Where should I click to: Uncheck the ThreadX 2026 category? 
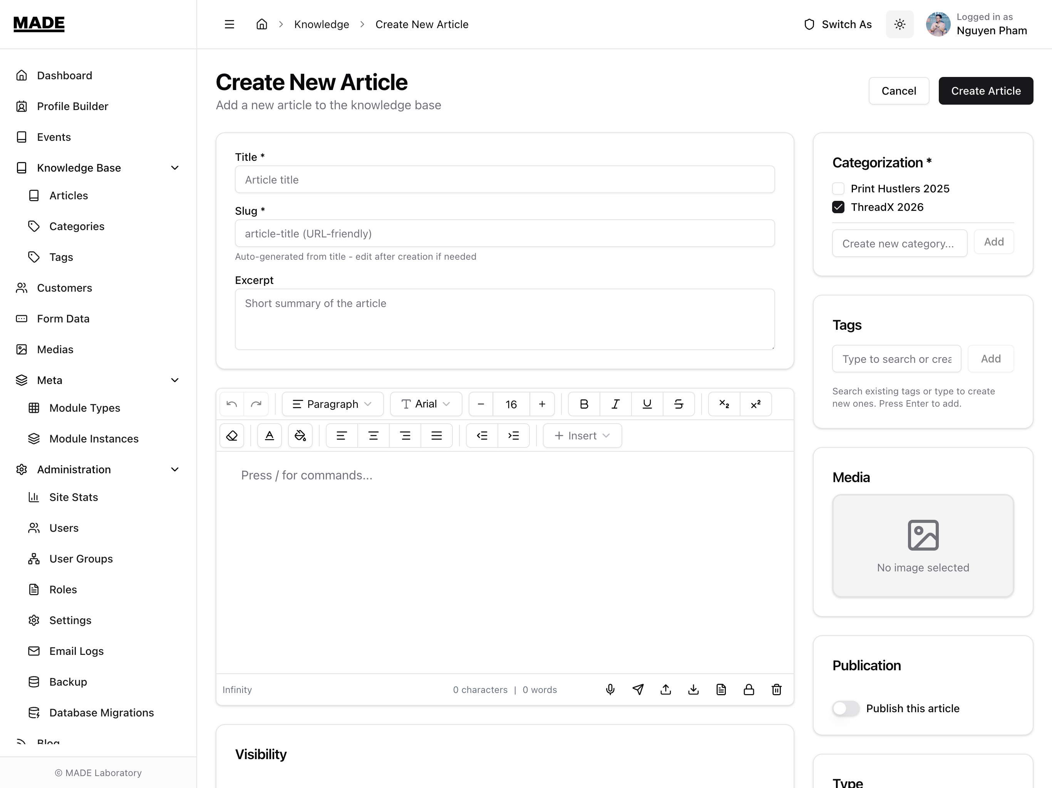[x=838, y=207]
